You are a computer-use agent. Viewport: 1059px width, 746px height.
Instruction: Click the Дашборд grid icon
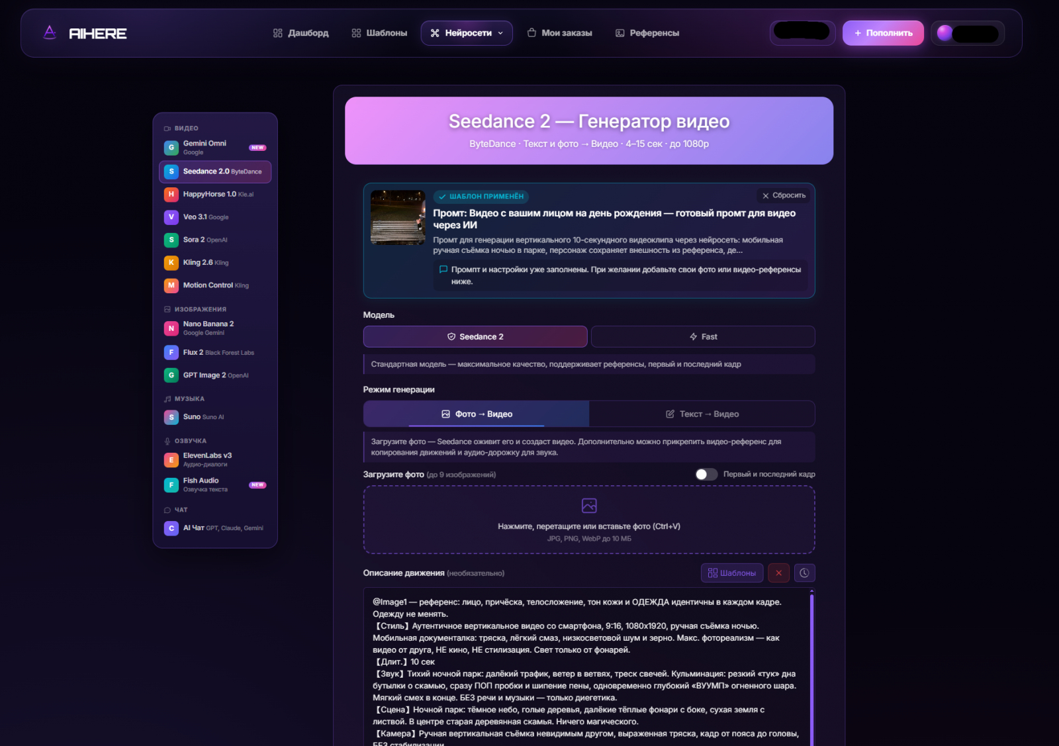click(x=278, y=33)
